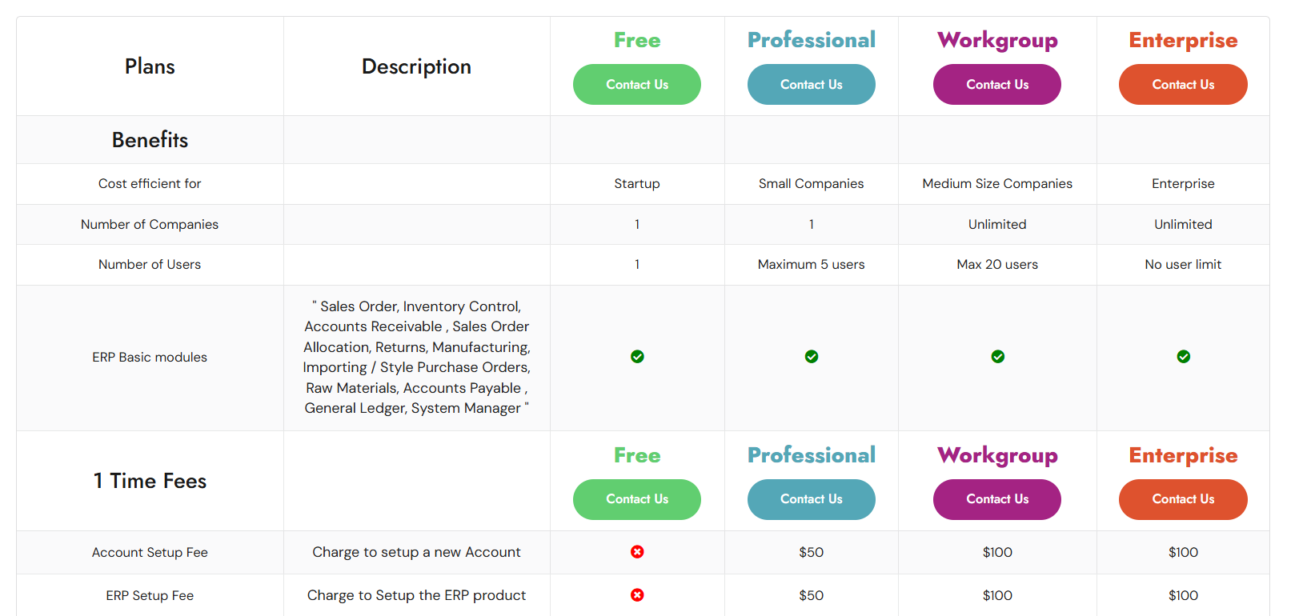This screenshot has height=616, width=1295.
Task: Click the Professional checkmark in ERP Basic modules row
Action: [812, 357]
